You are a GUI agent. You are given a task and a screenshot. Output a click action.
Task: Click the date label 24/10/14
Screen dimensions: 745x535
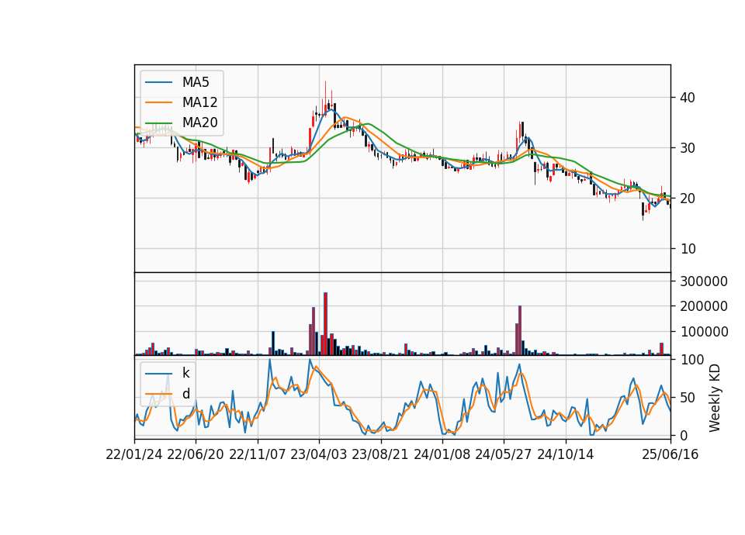(566, 454)
